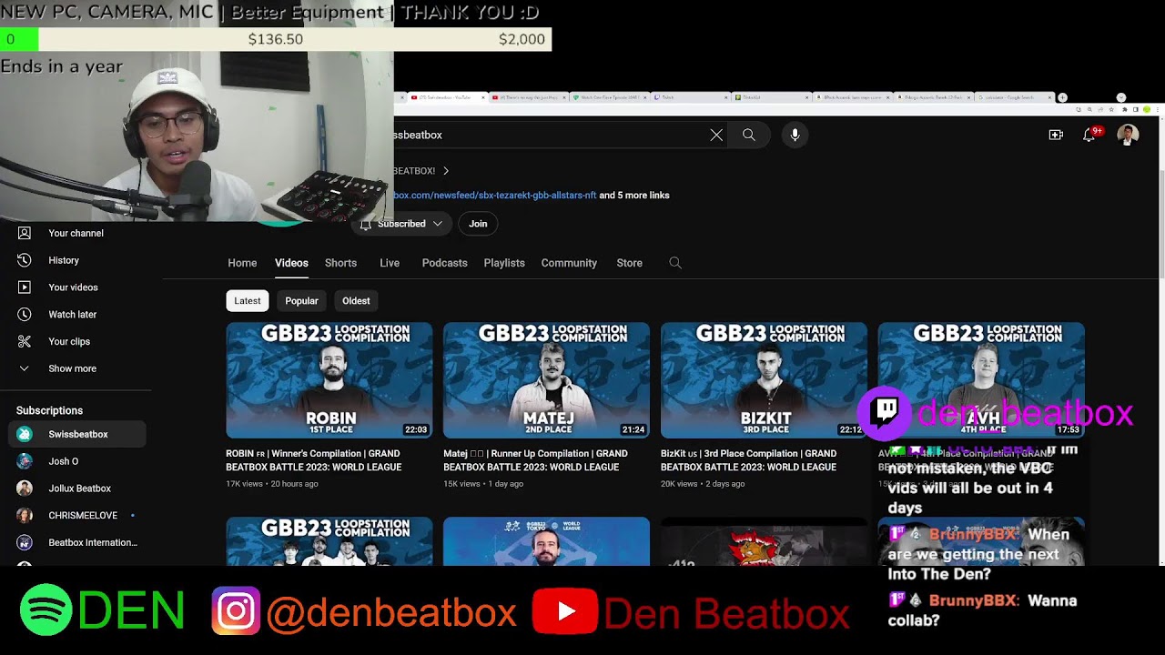Open the channel Shorts tab

click(340, 263)
